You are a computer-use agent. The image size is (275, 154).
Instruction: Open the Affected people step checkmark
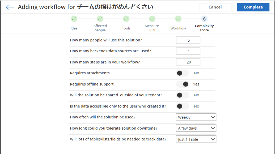pyautogui.click(x=100, y=19)
